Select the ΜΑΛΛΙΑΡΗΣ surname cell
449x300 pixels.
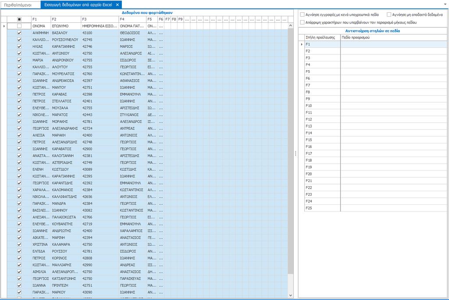click(66, 265)
